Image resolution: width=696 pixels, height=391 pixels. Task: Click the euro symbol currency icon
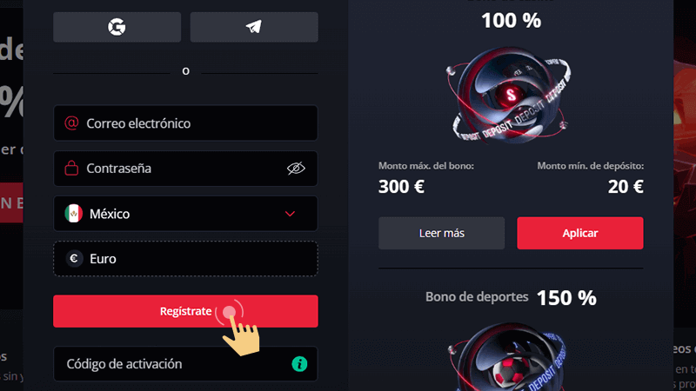(x=74, y=258)
